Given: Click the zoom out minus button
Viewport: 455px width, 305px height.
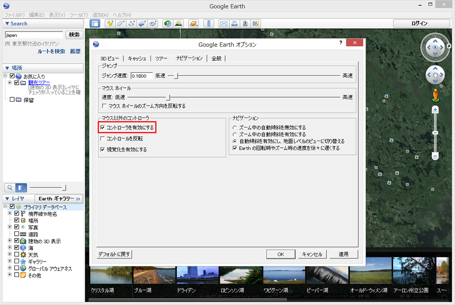Looking at the screenshot, I should 435,156.
